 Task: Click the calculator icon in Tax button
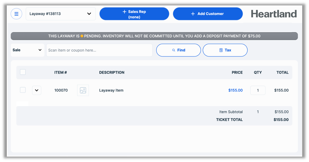tap(221, 50)
